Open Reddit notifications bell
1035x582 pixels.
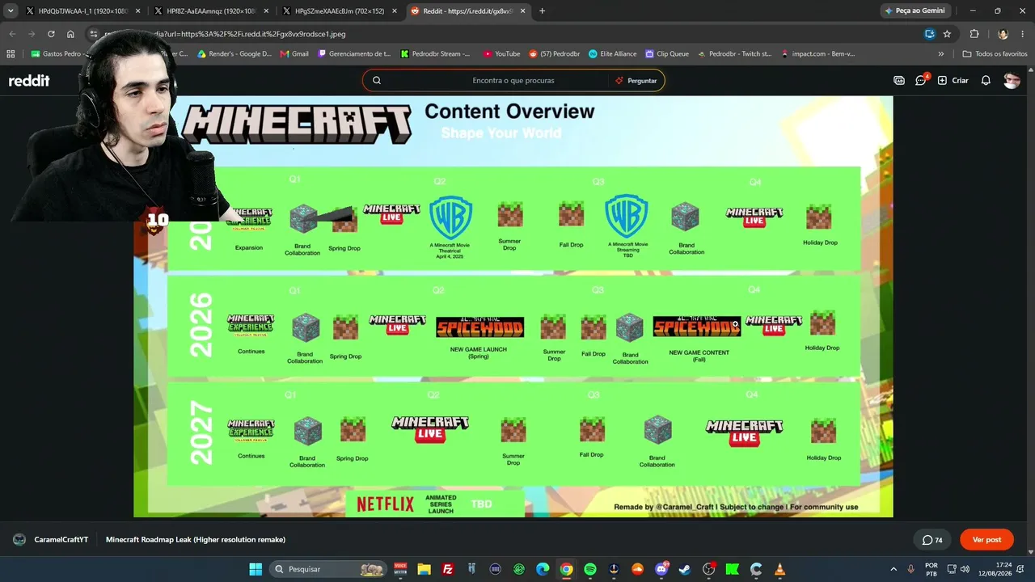coord(986,81)
